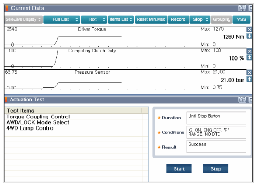Remove the Driver Torque graph
The height and width of the screenshot is (186, 257).
pos(249,30)
